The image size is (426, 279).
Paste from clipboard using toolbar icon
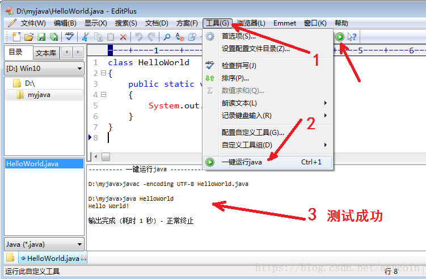[111, 37]
